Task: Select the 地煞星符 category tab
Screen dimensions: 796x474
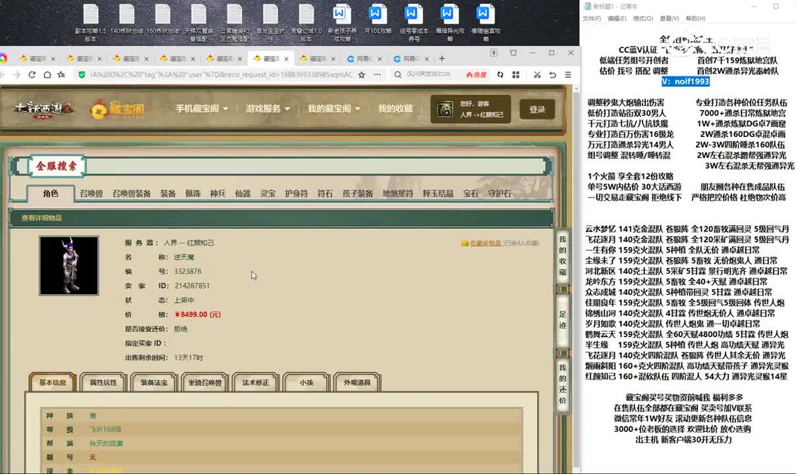Action: point(398,194)
